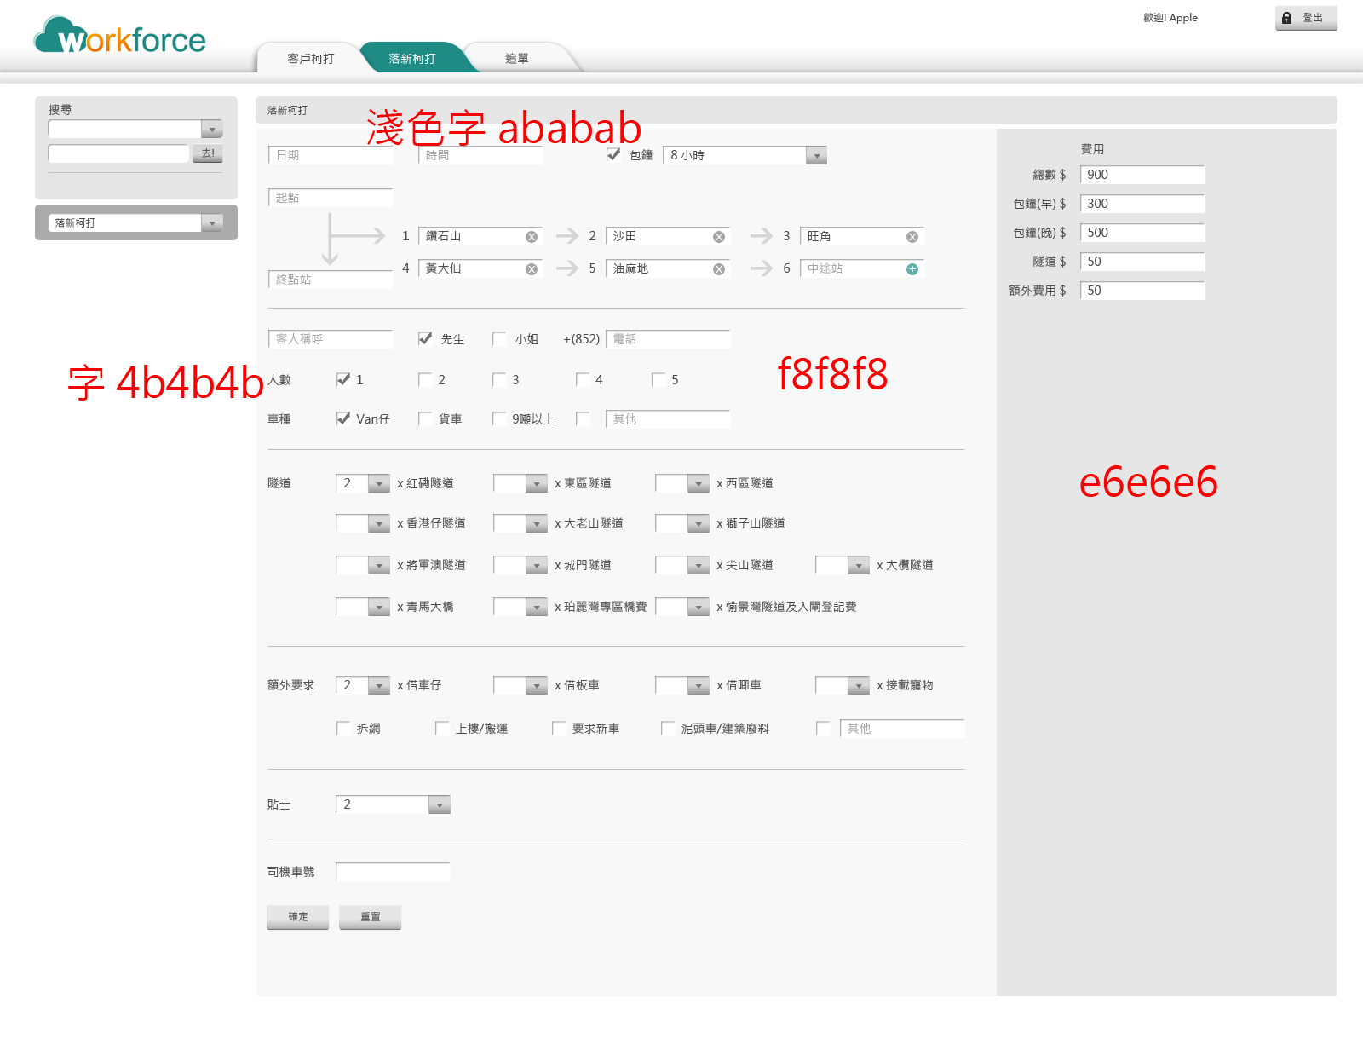Click the 總數 $ fee input field
Image resolution: width=1363 pixels, height=1038 pixels.
pyautogui.click(x=1142, y=175)
